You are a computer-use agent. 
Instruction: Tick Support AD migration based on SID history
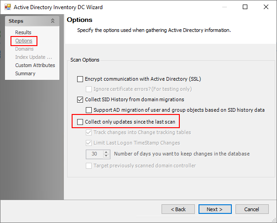89,110
